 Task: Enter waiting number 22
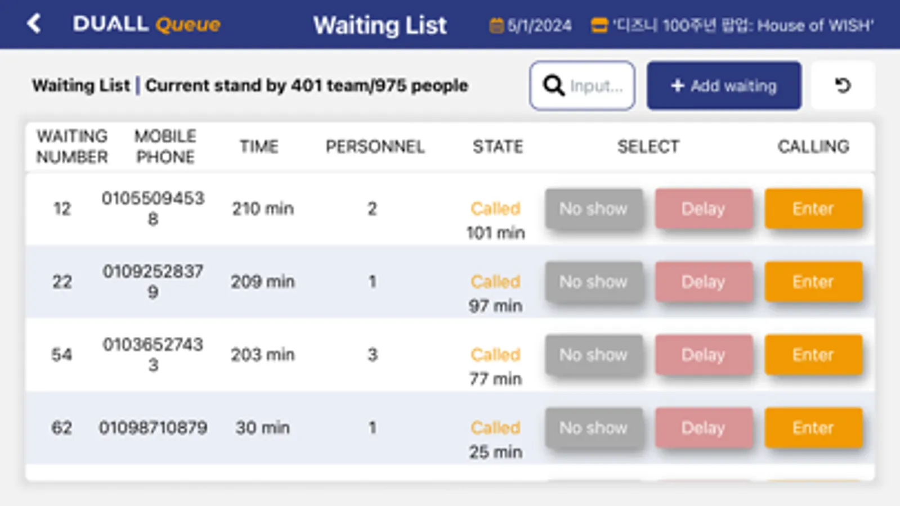point(813,282)
